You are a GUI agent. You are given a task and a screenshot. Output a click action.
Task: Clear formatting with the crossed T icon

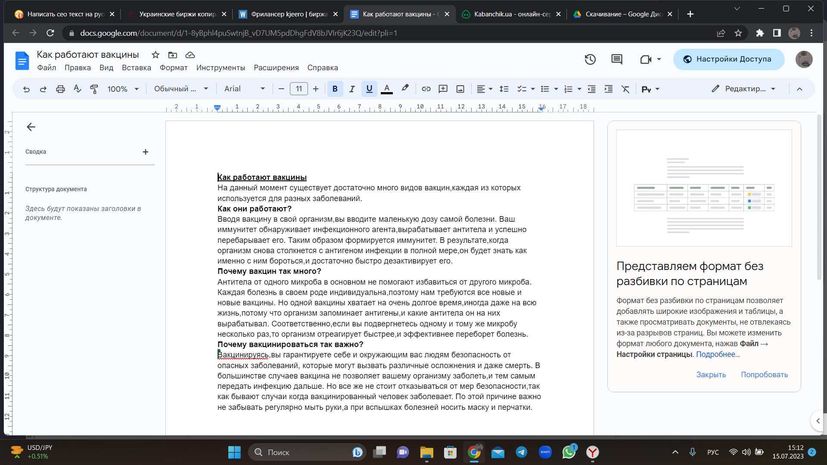[625, 89]
